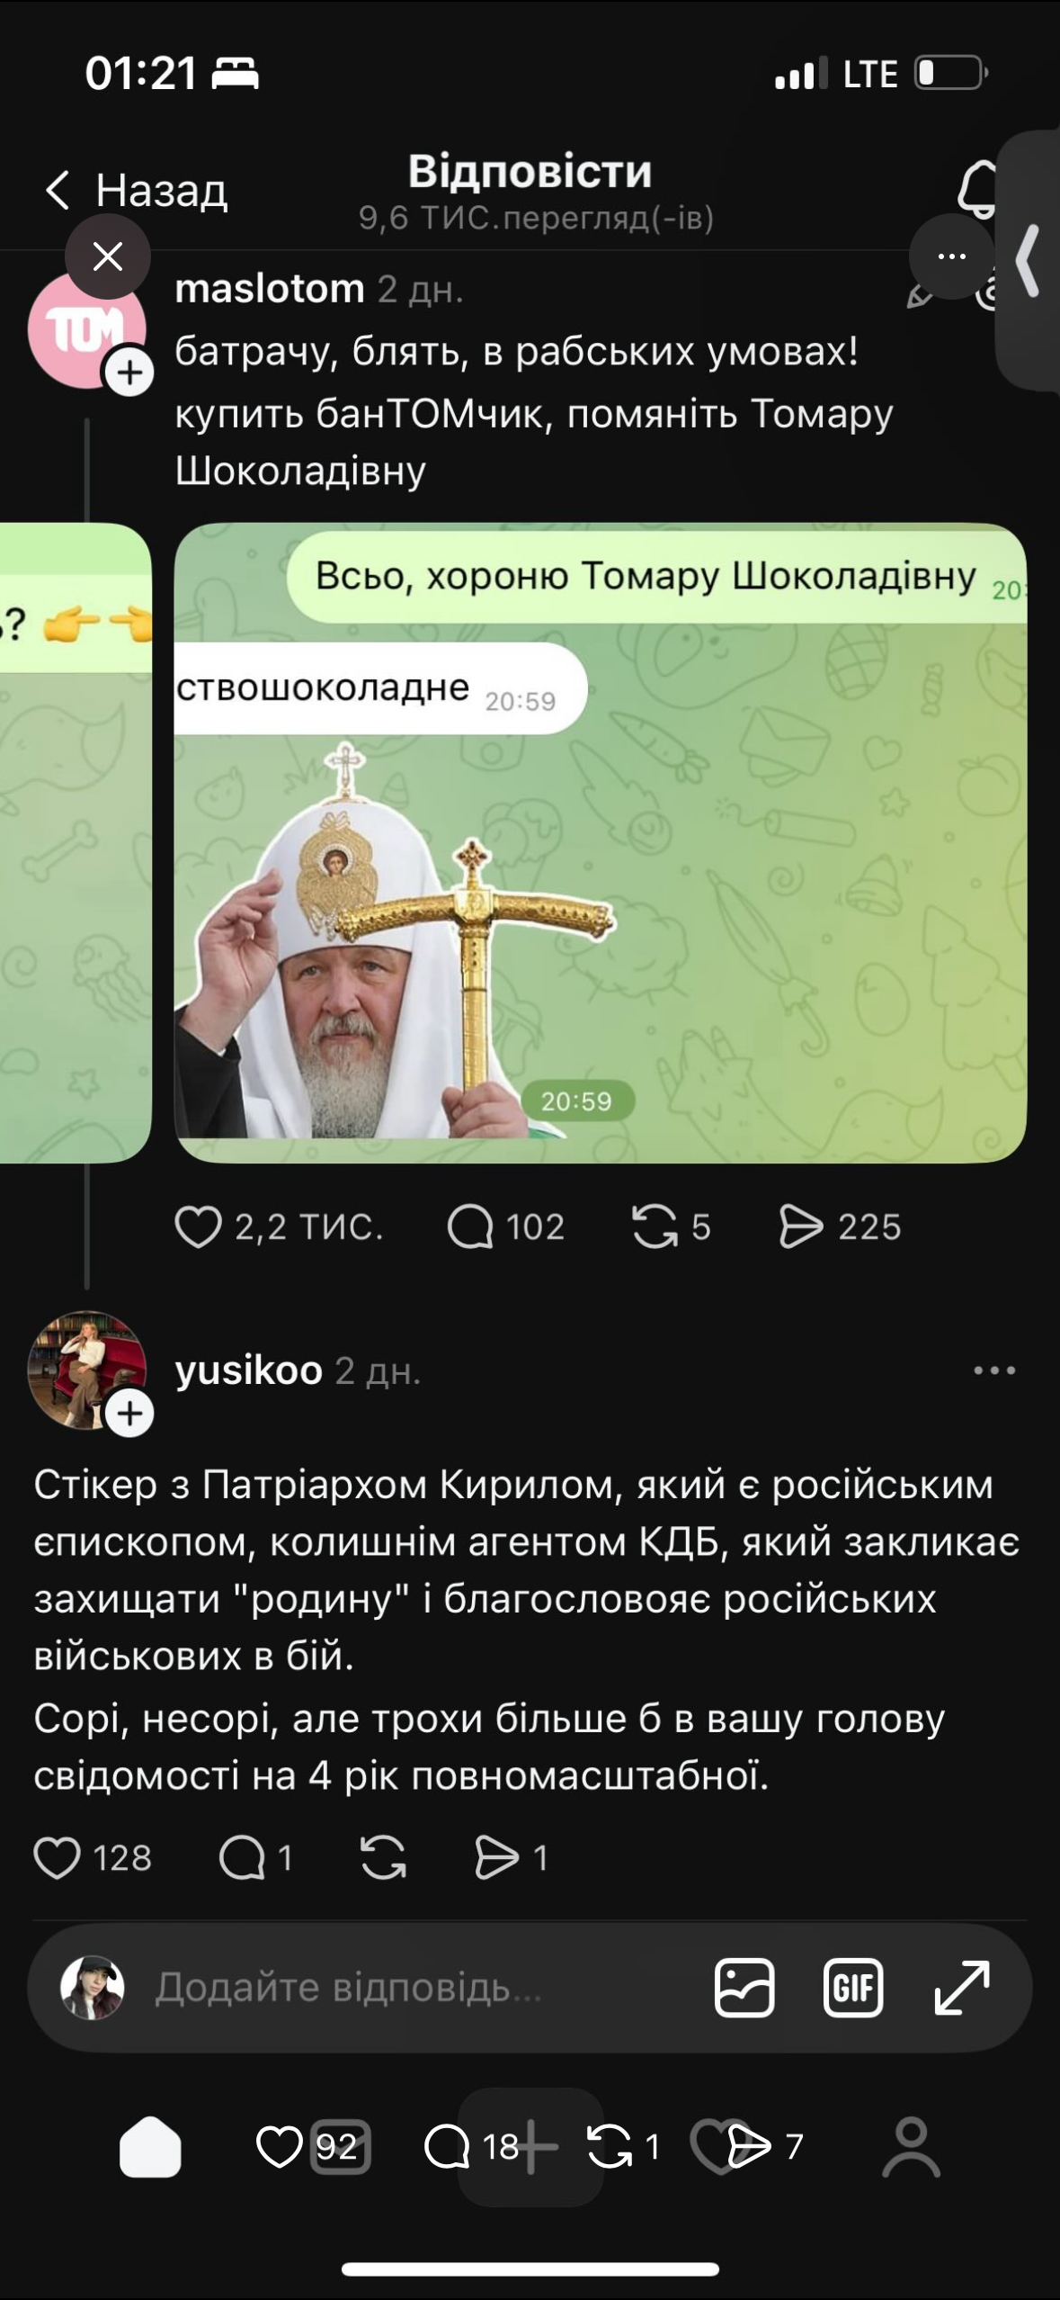This screenshot has height=2300, width=1060.
Task: Like yusikoo's reply with 128 likes
Action: [x=57, y=1858]
